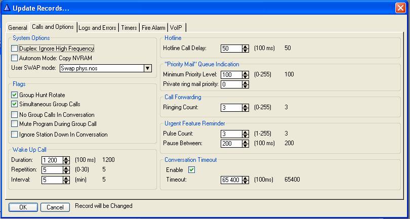This screenshot has width=410, height=219.
Task: Toggle Simultaneous Group Calls checkbox
Action: click(x=15, y=104)
